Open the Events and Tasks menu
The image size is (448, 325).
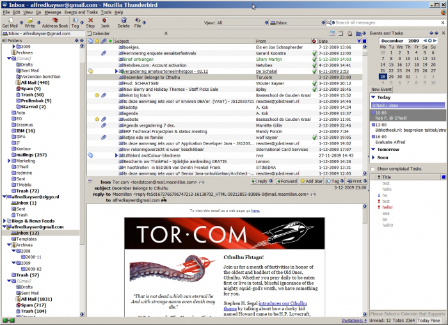(x=81, y=12)
